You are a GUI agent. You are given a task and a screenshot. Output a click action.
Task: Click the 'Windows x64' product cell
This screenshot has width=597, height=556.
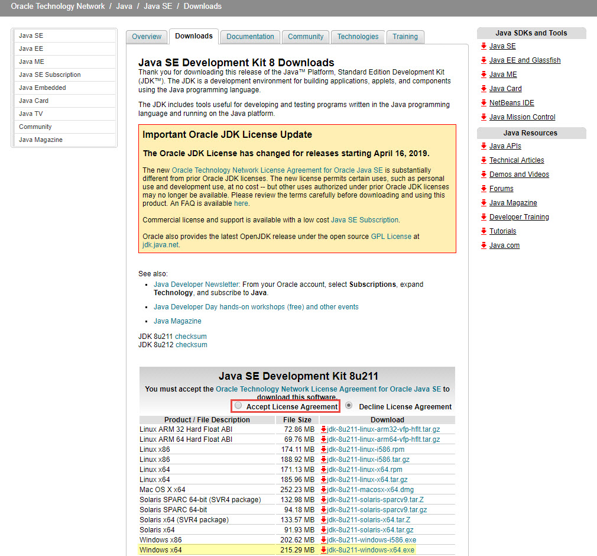tap(207, 550)
